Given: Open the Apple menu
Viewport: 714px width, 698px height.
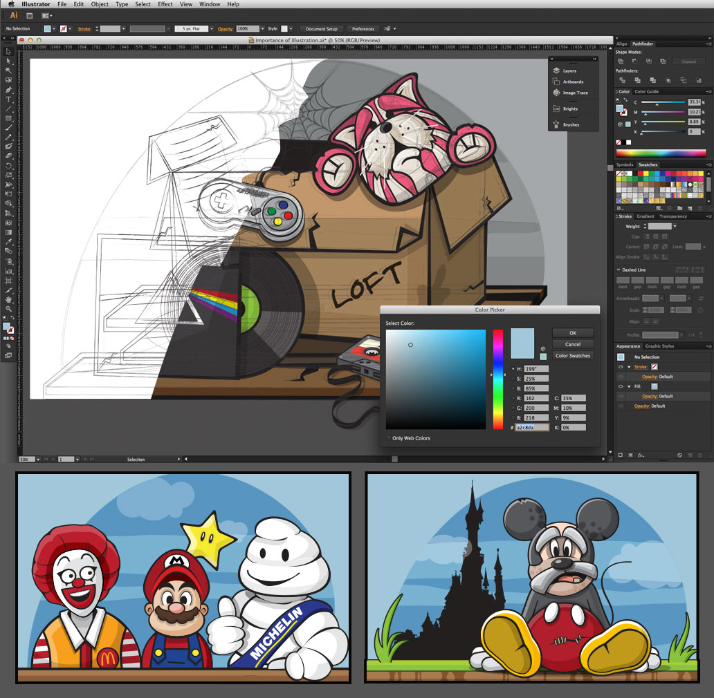Looking at the screenshot, I should [11, 4].
